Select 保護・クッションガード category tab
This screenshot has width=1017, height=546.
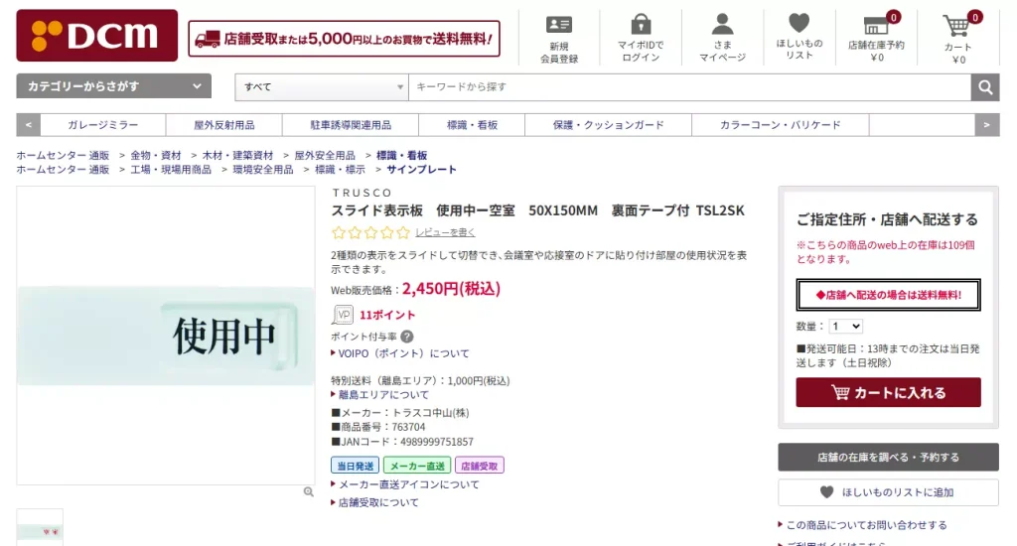point(608,125)
